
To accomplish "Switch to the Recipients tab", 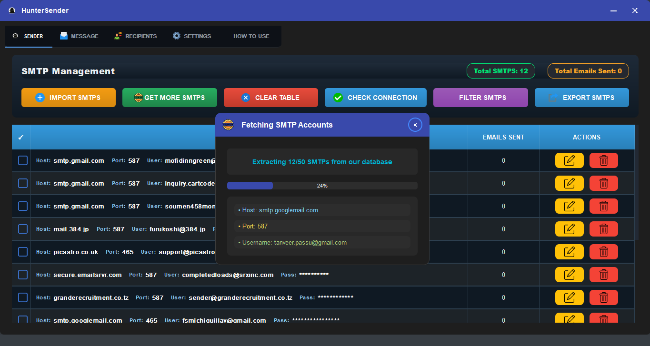I will [136, 36].
